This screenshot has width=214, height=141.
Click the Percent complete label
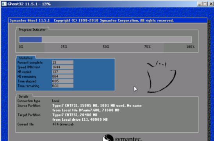click(30, 62)
